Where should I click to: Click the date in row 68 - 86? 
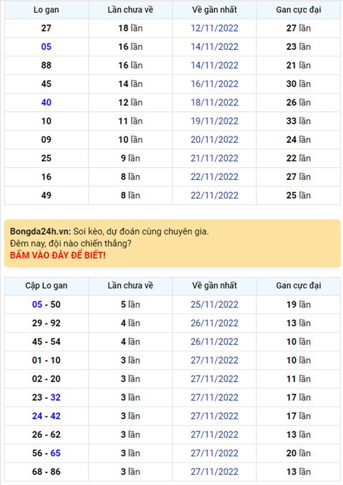pyautogui.click(x=214, y=471)
